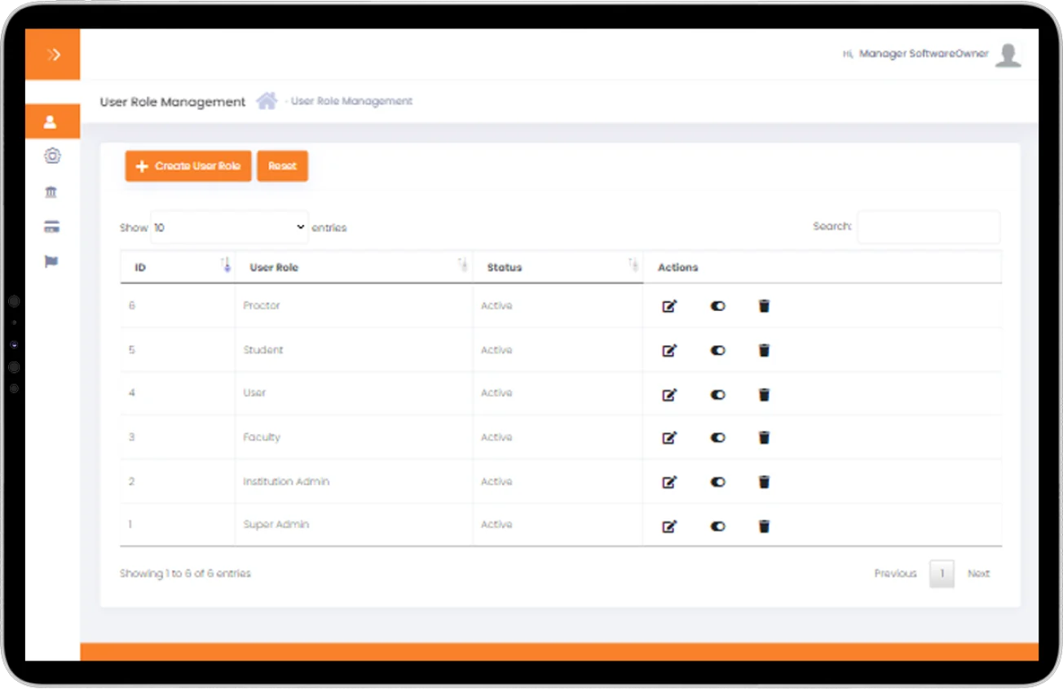
Task: Toggle status switch for Proctor role
Action: point(717,306)
